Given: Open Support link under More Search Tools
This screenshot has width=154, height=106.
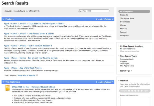Looking at the screenshot, I should point(123,61).
